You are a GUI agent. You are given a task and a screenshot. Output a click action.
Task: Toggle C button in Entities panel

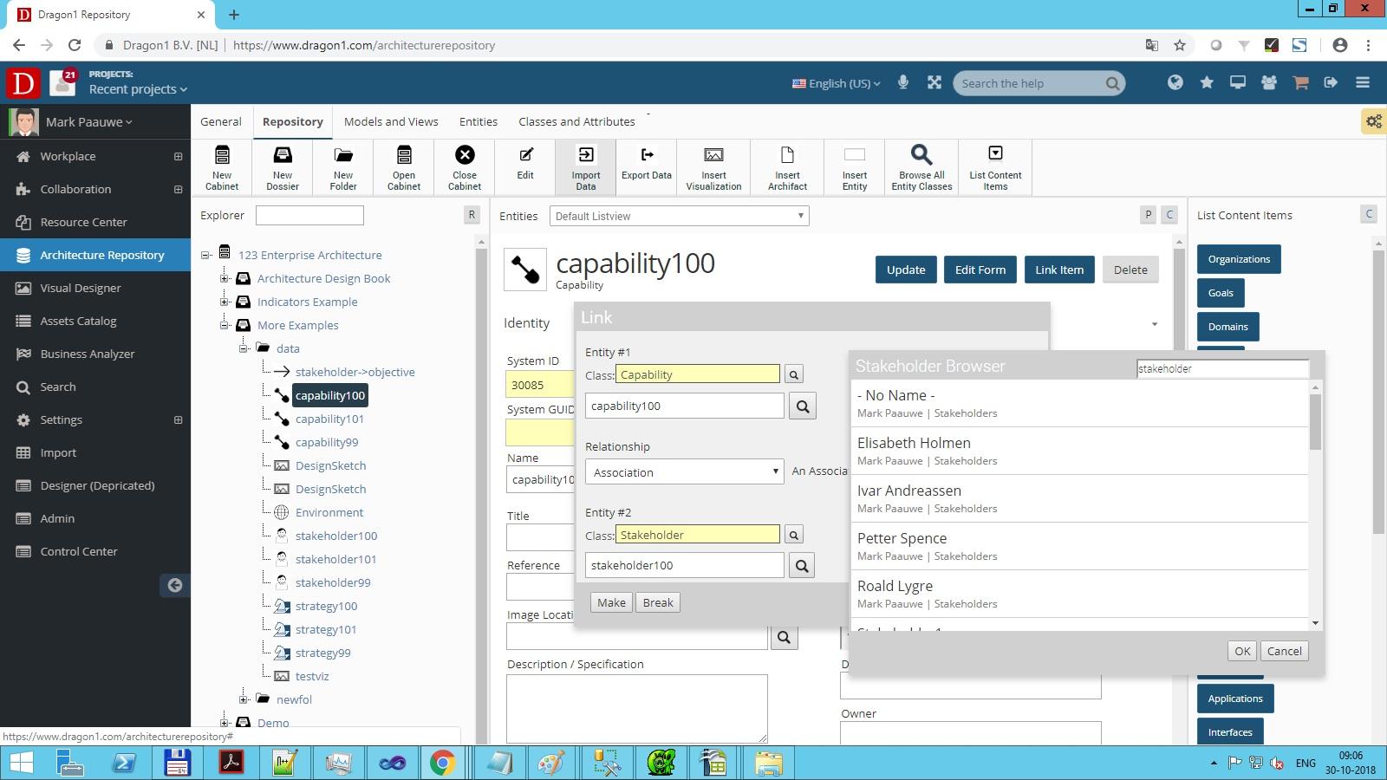(x=1169, y=215)
